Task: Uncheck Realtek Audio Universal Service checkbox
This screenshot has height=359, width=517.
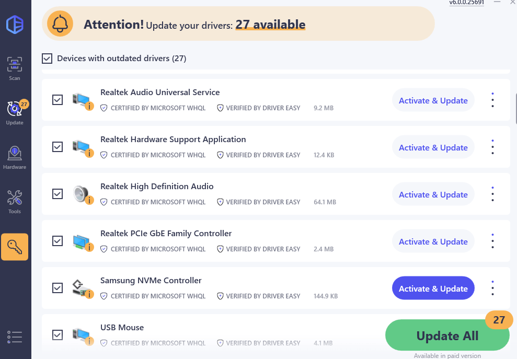Action: (x=58, y=100)
